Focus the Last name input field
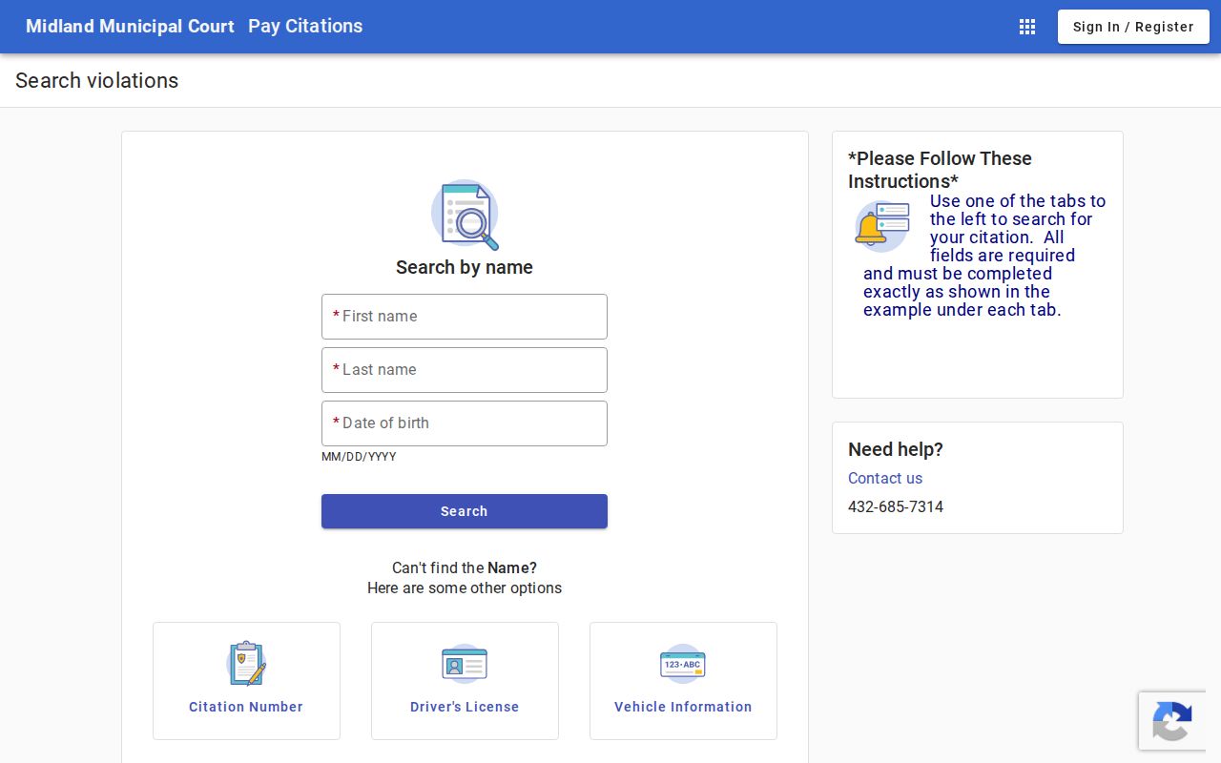This screenshot has height=763, width=1221. [x=465, y=370]
